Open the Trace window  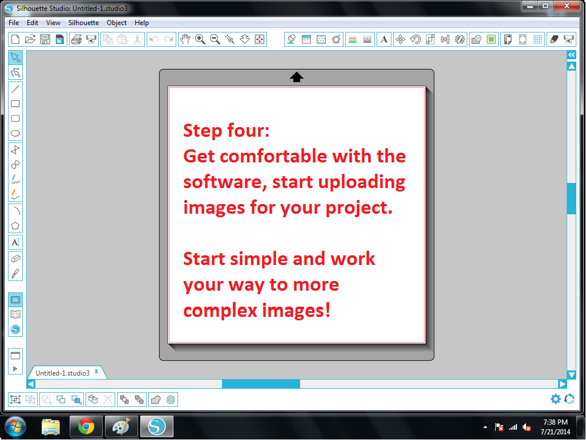(491, 39)
